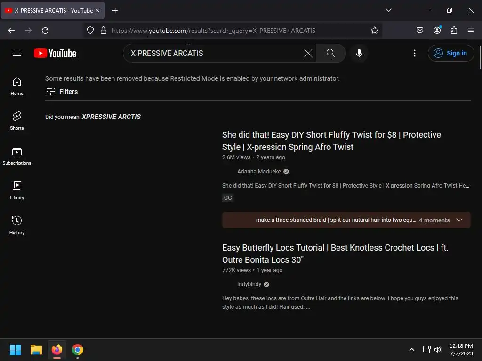Click the tracking protection shield icon

coord(90,31)
